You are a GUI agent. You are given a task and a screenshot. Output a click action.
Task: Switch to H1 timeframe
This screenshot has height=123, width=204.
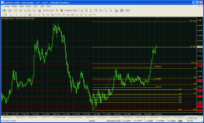tap(77, 15)
